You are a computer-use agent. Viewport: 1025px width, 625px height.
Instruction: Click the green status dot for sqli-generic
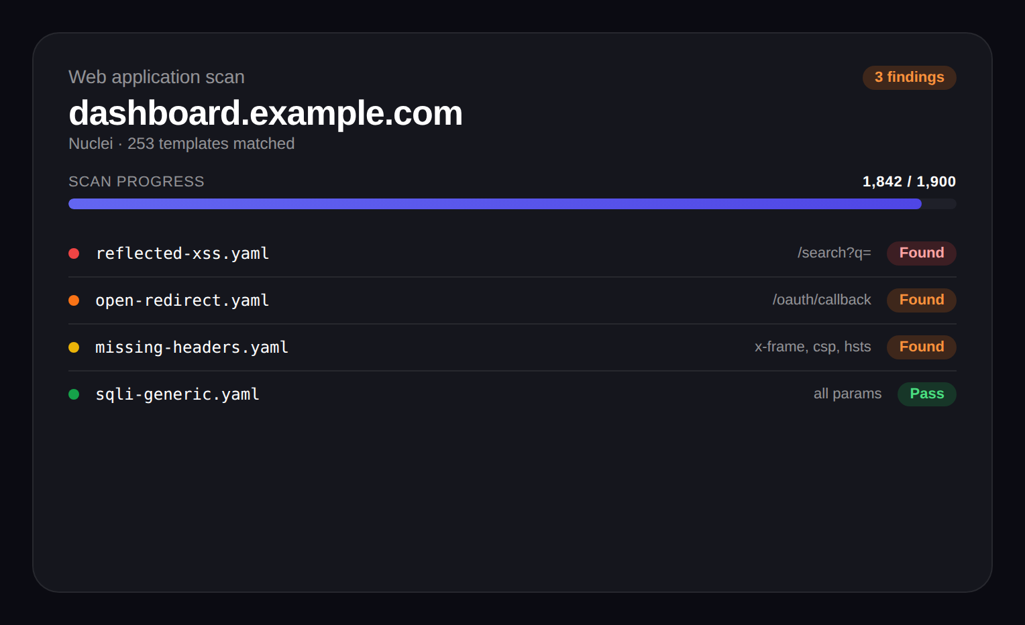[74, 394]
